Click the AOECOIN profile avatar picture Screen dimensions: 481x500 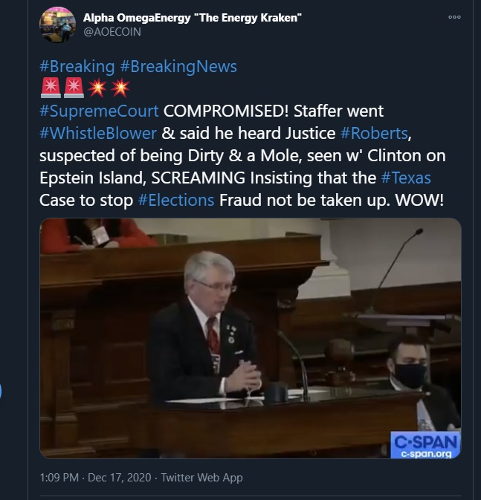click(x=57, y=25)
